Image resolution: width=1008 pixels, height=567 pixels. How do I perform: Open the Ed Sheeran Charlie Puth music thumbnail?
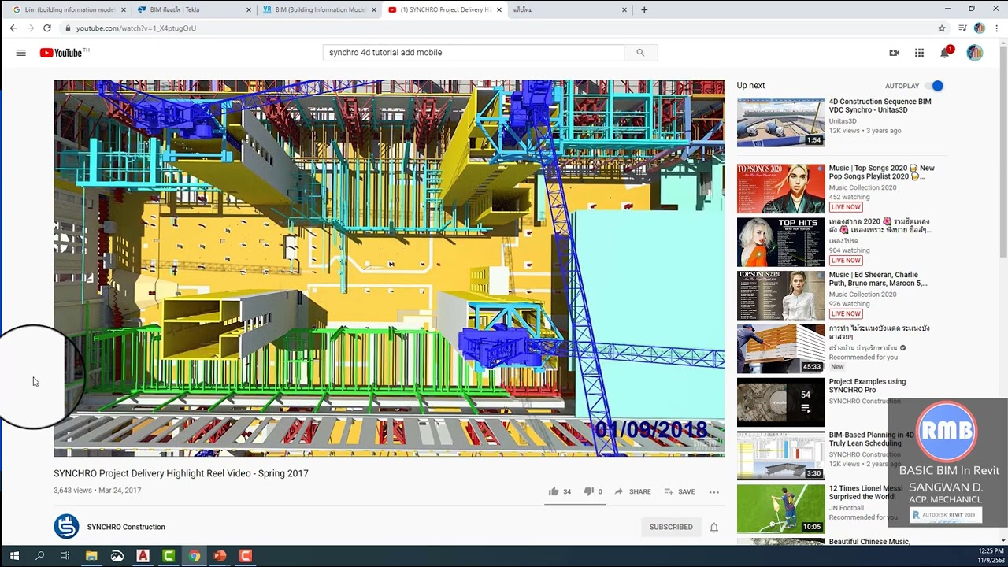tap(780, 295)
